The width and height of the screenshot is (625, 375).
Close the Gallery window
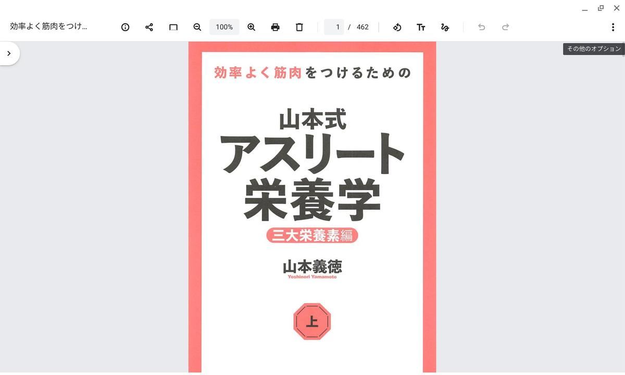[x=617, y=8]
